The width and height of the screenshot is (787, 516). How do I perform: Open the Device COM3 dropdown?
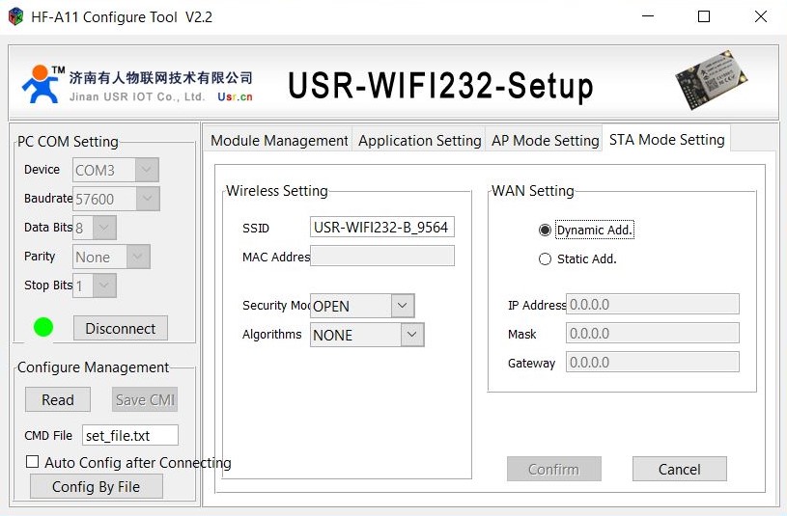[x=147, y=170]
